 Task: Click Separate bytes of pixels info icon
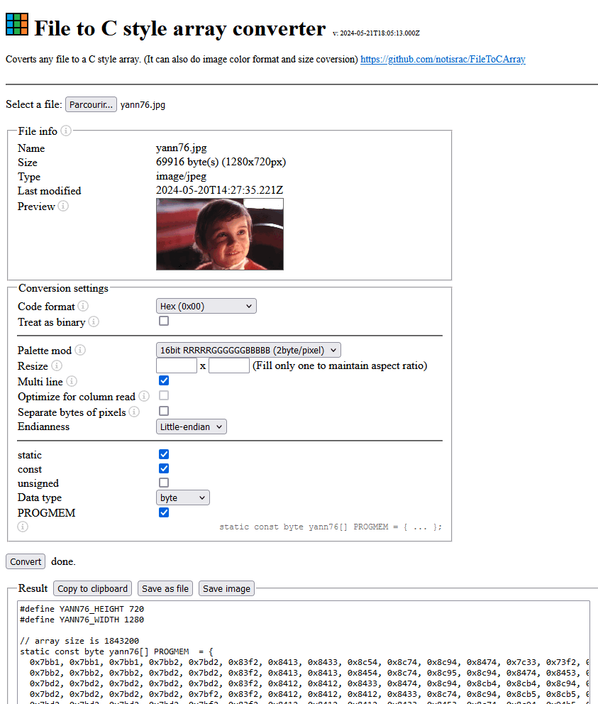pyautogui.click(x=134, y=412)
